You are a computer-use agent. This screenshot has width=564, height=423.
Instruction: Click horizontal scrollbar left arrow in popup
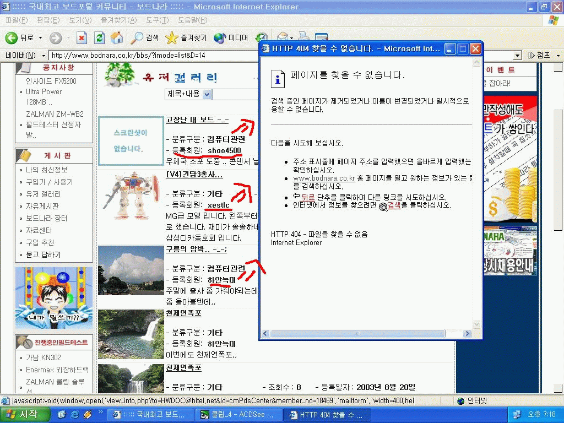[x=266, y=334]
